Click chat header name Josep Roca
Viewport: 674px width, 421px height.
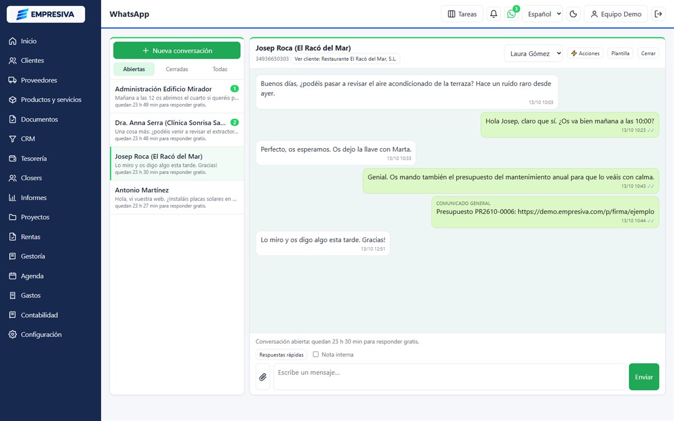(x=303, y=48)
